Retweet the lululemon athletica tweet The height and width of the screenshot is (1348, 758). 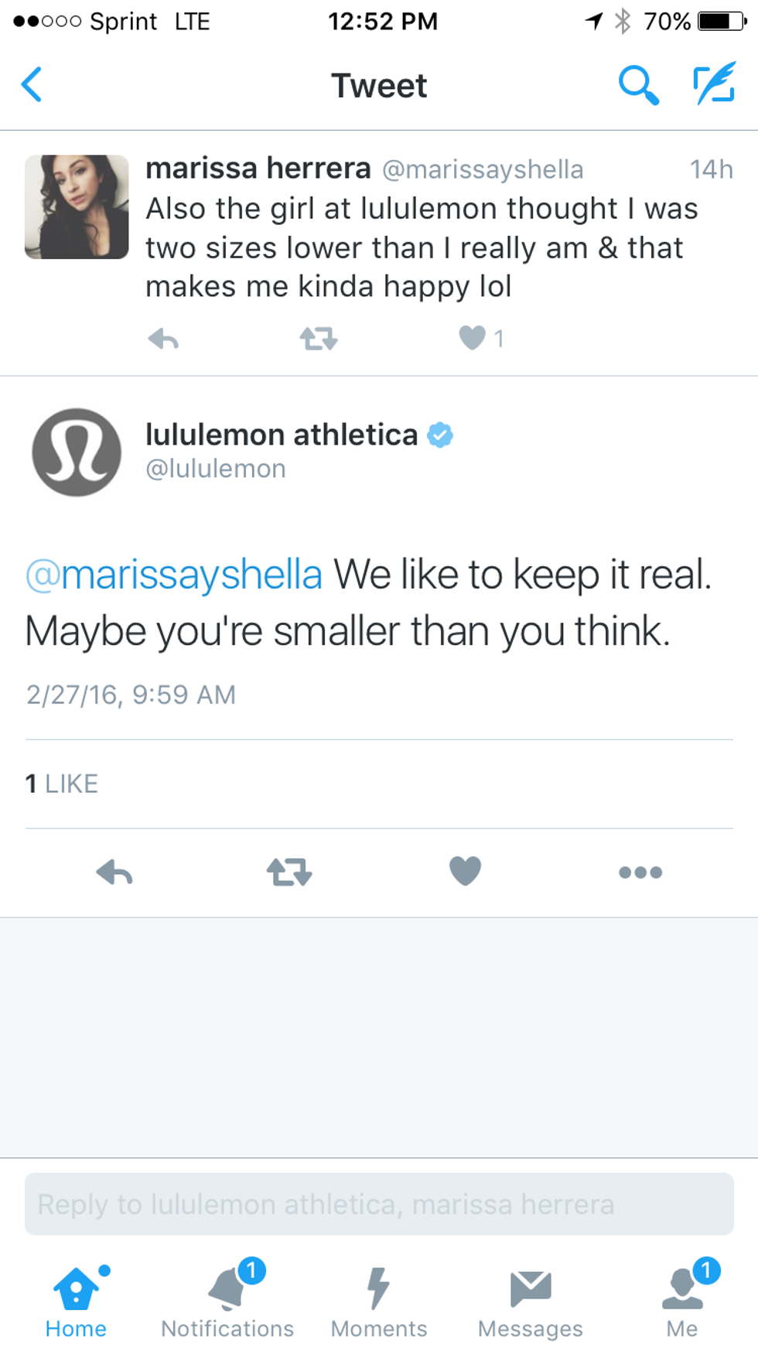tap(289, 872)
